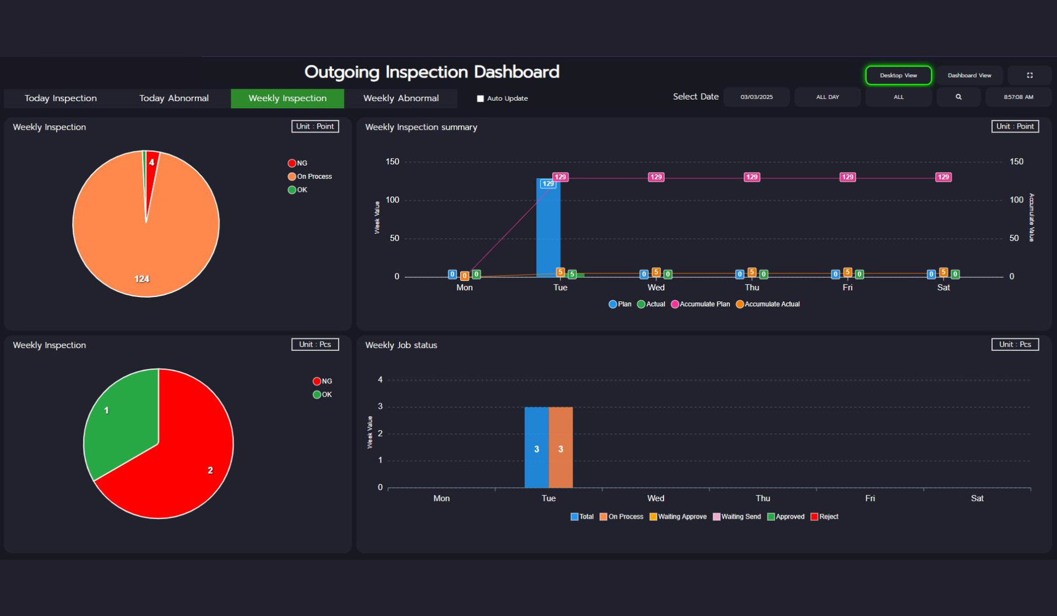The height and width of the screenshot is (616, 1057).
Task: Toggle Accumulate Actual legend marker
Action: click(740, 304)
